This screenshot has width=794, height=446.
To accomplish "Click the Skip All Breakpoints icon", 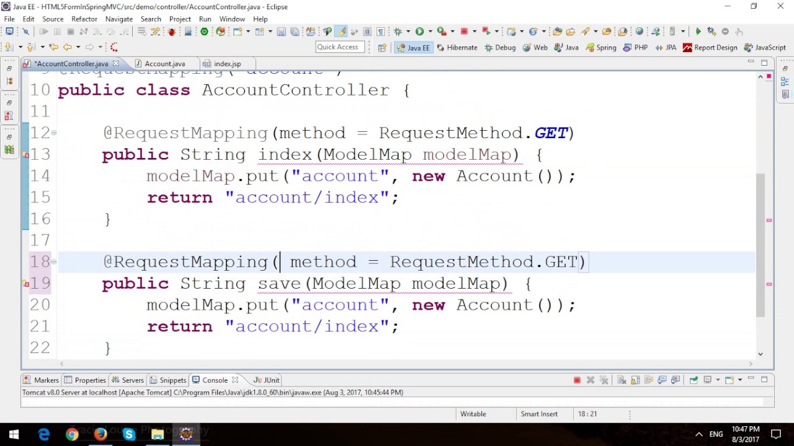I will 25,31.
